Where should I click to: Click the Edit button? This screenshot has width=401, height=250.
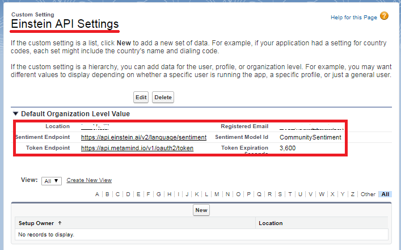(x=141, y=98)
